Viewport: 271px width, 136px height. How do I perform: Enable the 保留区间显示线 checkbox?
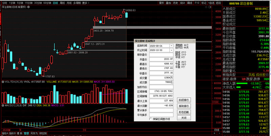(x=151, y=119)
